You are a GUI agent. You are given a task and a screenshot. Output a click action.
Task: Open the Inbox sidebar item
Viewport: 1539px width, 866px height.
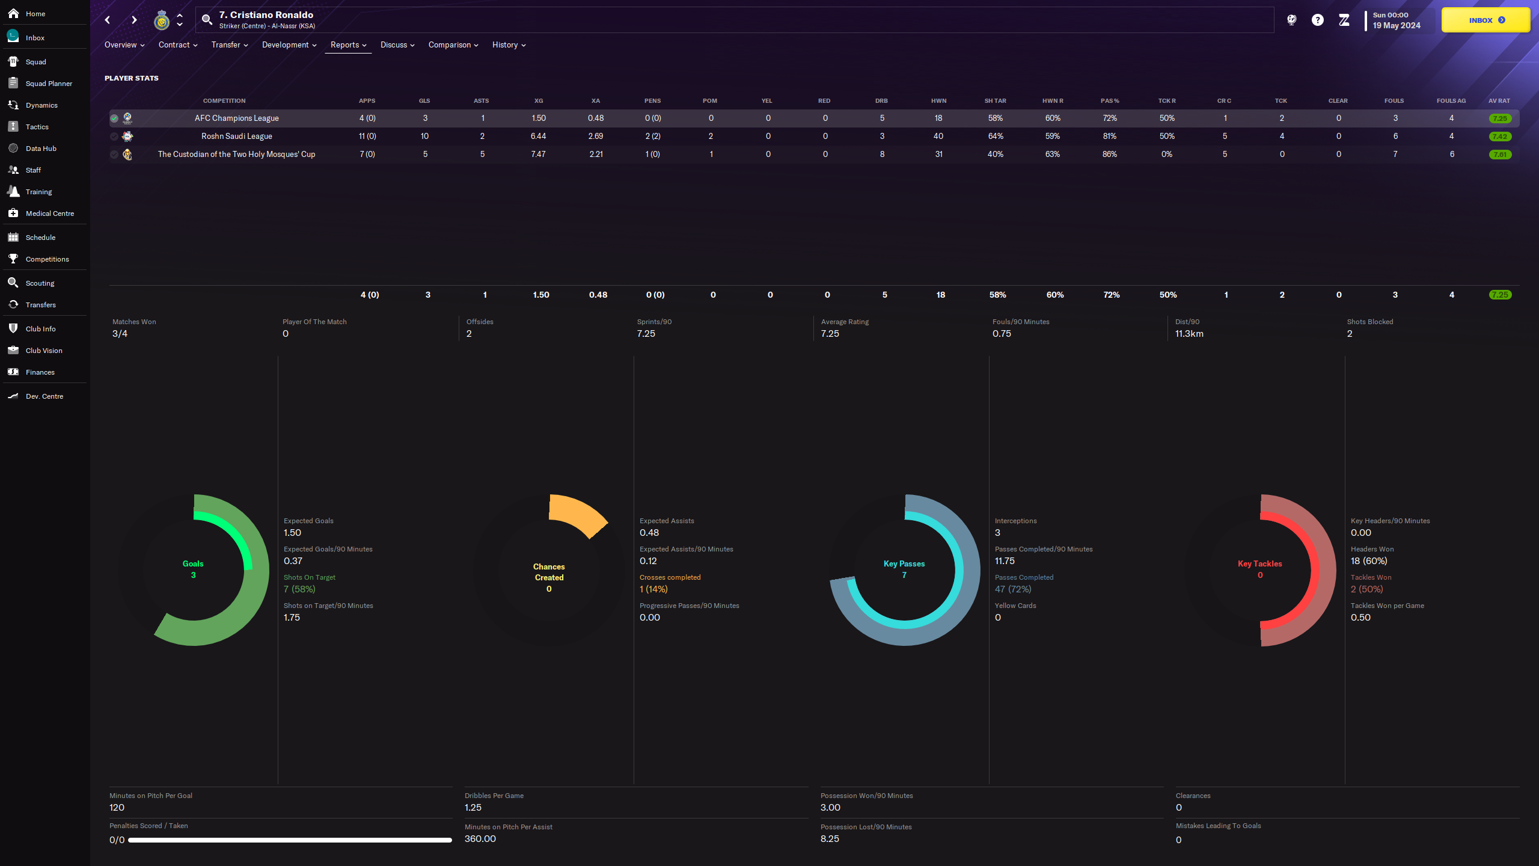43,37
